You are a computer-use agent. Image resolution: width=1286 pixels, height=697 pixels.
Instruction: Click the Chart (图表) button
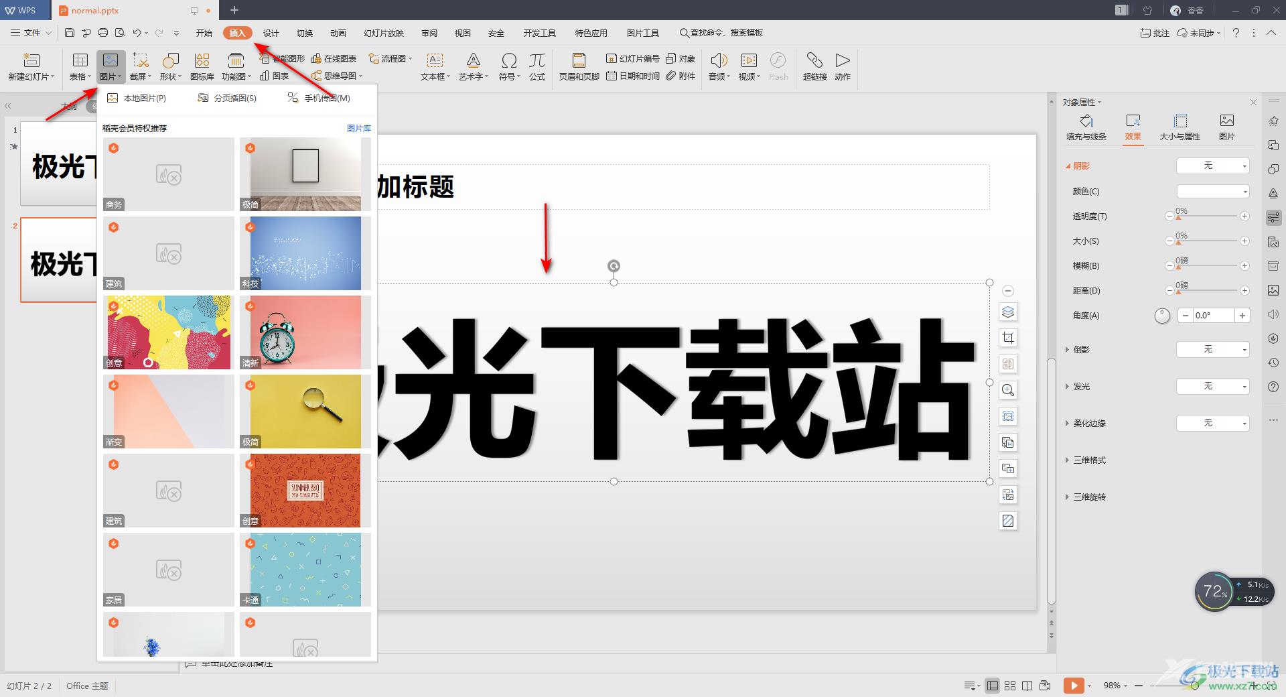275,76
